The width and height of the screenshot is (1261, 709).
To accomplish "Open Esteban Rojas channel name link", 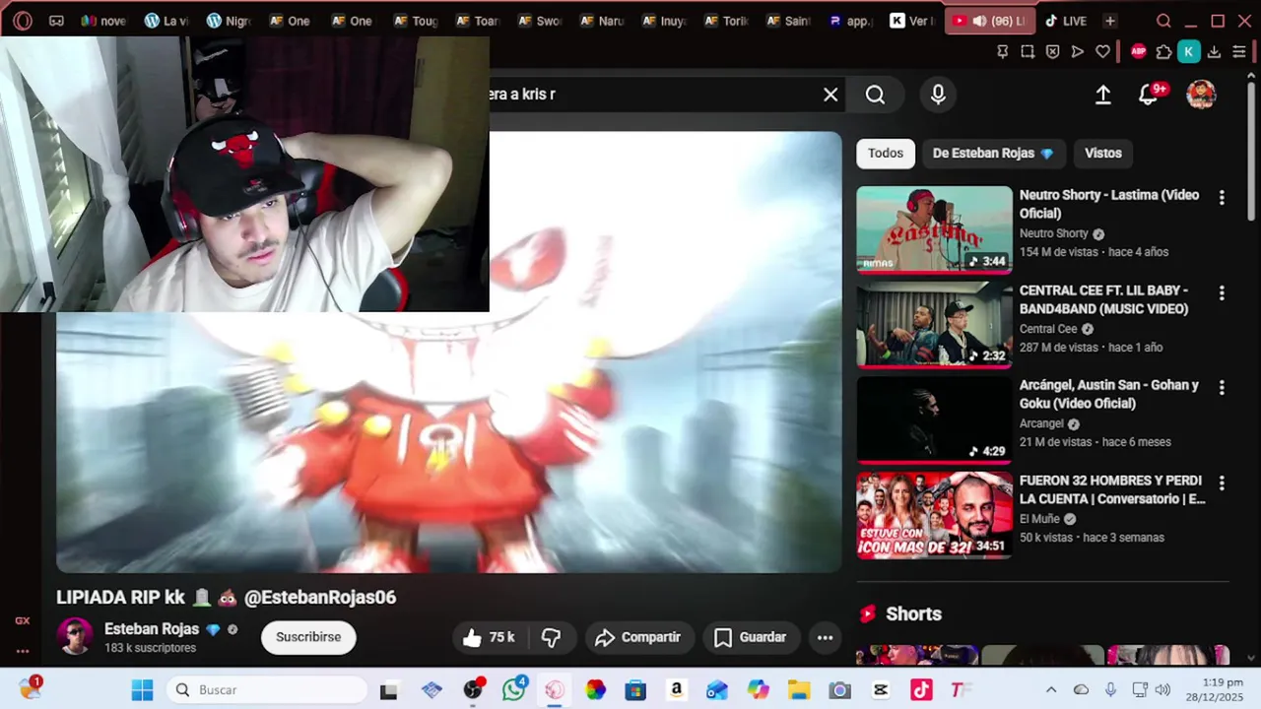I will click(x=152, y=629).
